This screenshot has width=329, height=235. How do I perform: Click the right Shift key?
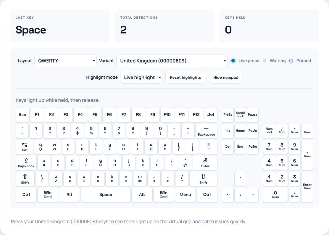click(x=203, y=179)
